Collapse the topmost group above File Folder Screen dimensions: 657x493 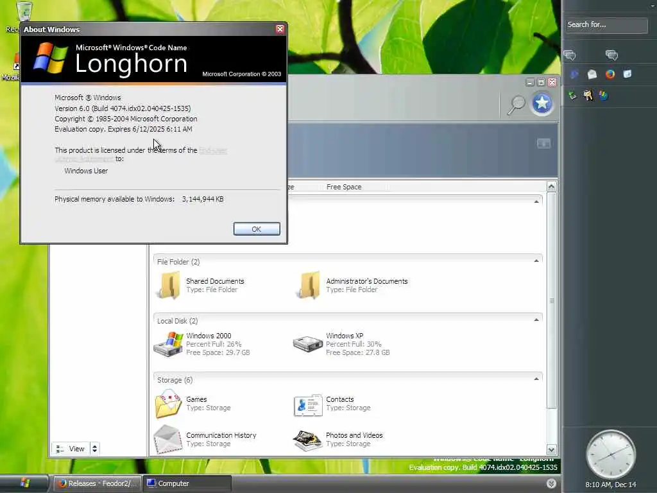tap(536, 202)
